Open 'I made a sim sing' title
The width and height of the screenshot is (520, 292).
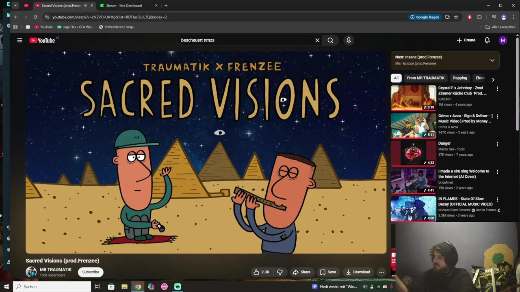coord(464,174)
